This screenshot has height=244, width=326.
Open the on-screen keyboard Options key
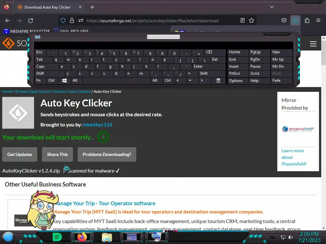238,80
